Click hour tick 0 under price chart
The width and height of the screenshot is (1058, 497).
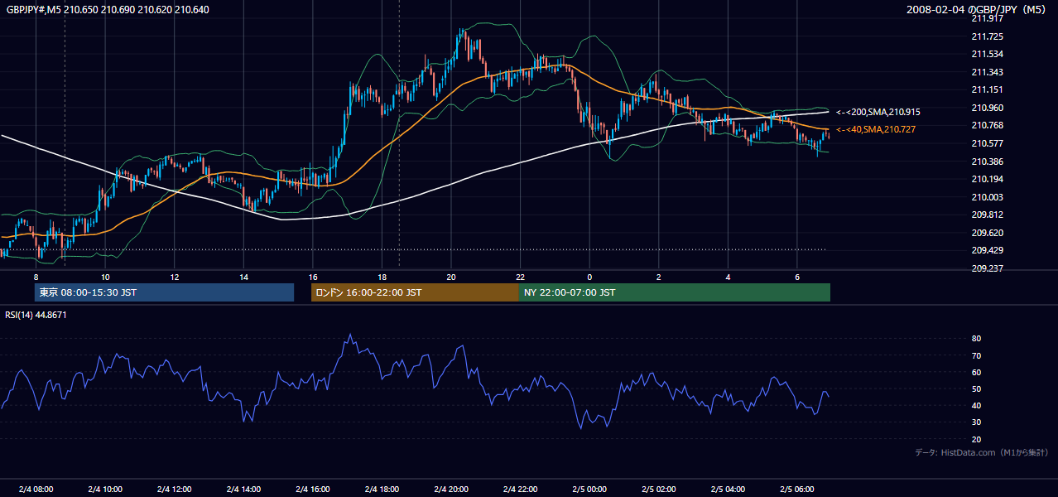click(589, 277)
